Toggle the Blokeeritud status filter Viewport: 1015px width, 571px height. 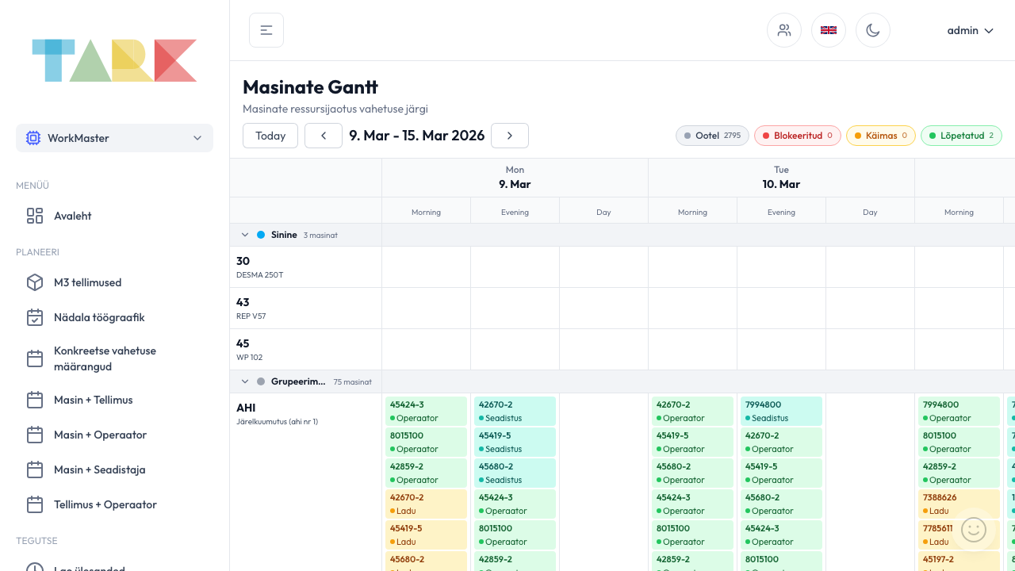click(x=797, y=136)
